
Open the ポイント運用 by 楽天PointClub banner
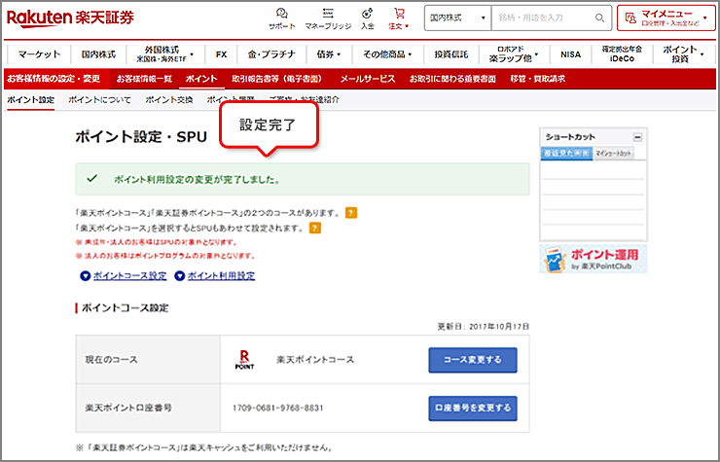click(594, 259)
